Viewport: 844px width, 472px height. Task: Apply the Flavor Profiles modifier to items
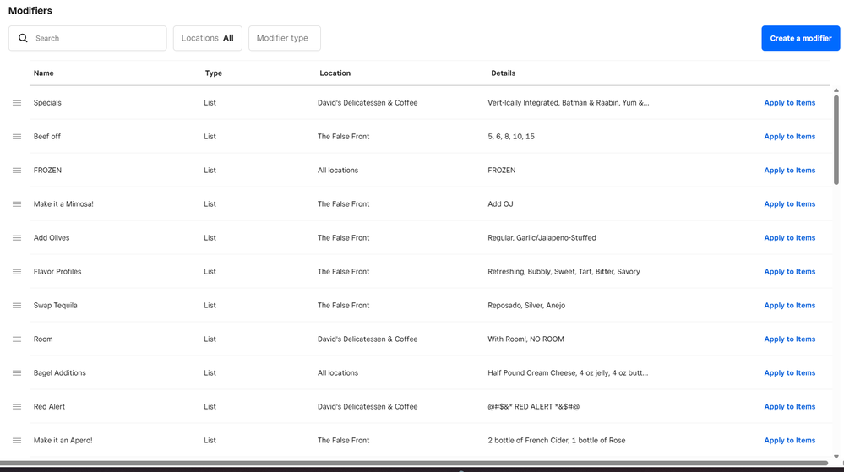[x=790, y=272]
